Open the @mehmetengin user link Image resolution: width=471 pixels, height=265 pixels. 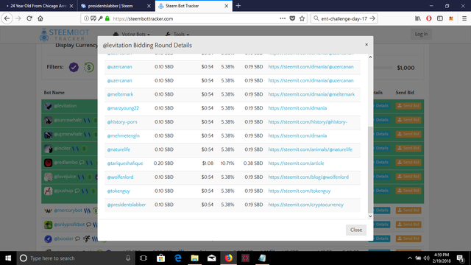(123, 135)
